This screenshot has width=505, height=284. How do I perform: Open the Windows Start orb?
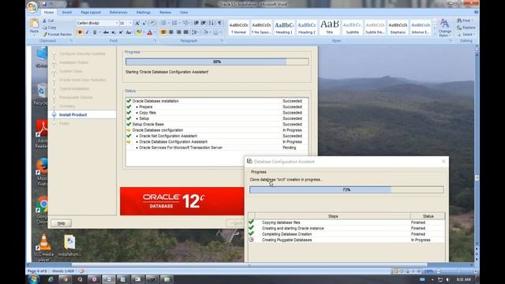(x=33, y=279)
